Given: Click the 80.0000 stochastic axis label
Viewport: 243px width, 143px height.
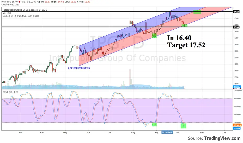Looking at the screenshot, I should (237, 99).
